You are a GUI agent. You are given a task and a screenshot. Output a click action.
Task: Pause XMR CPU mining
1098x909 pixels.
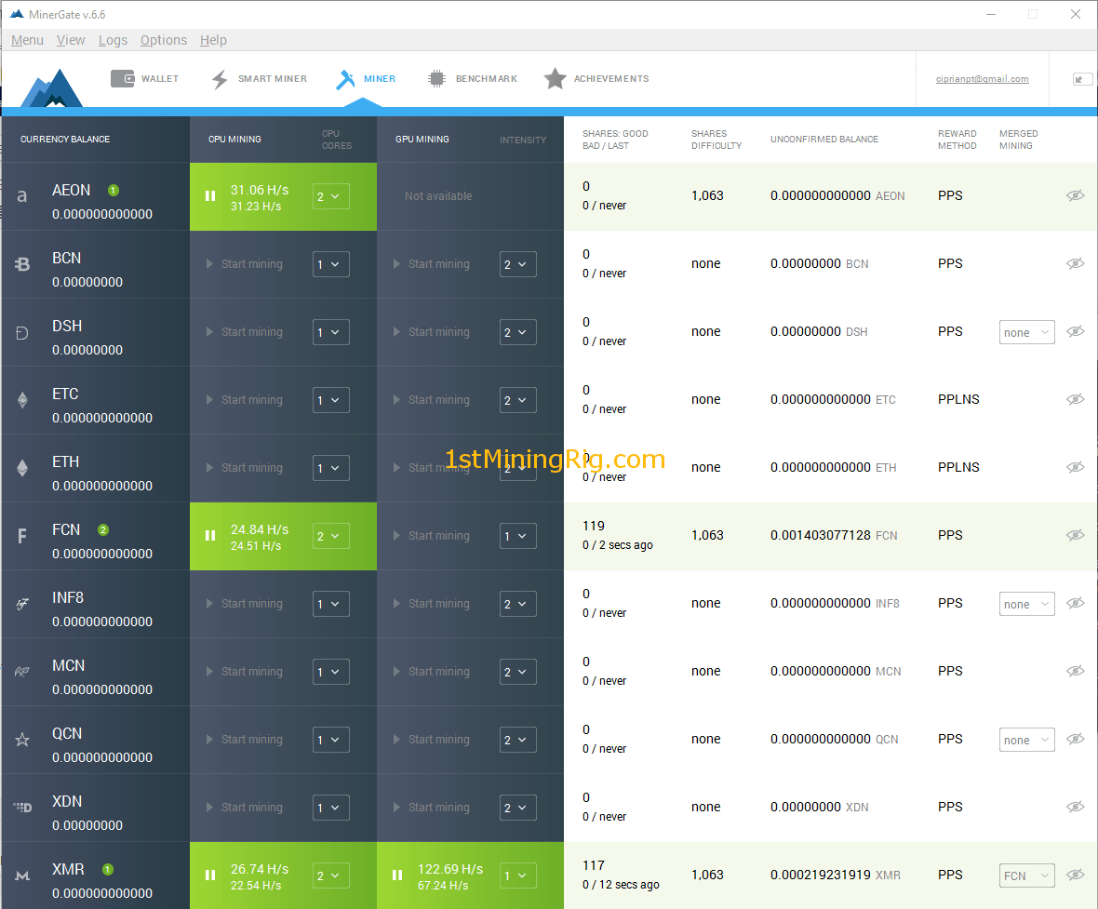(x=210, y=876)
